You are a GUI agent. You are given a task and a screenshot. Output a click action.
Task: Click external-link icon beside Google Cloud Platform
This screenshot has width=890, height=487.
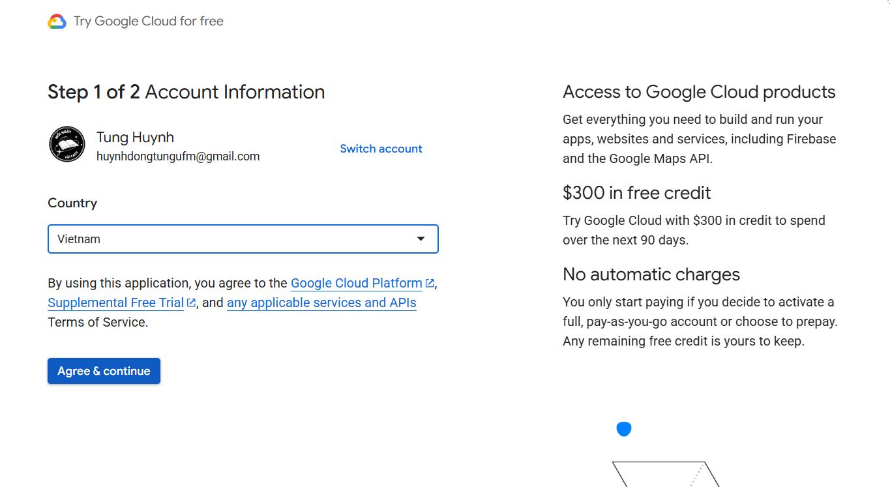coord(430,283)
